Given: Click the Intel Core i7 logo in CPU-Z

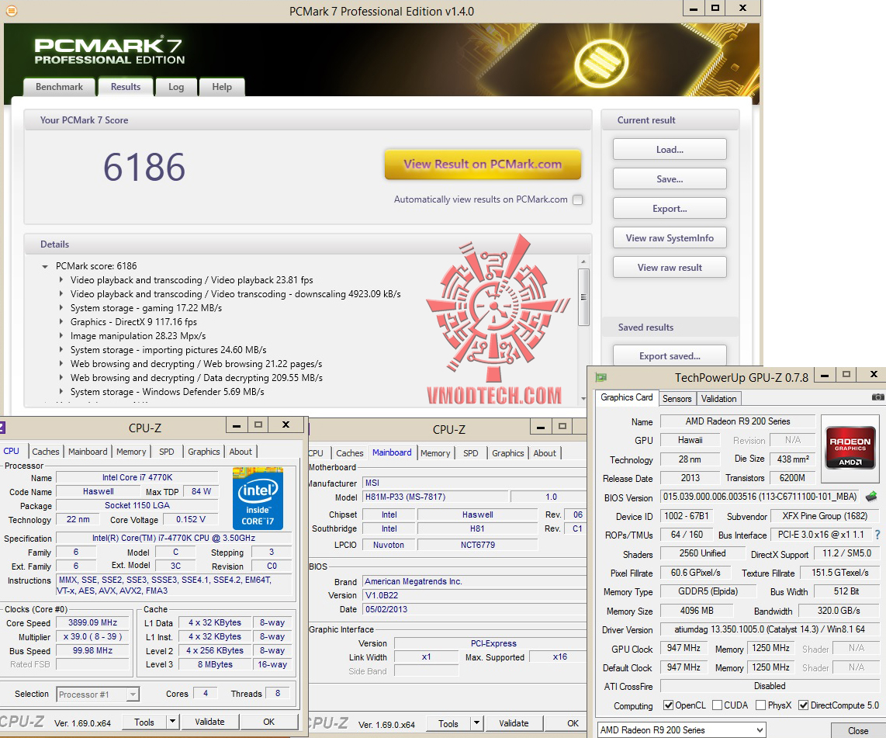Looking at the screenshot, I should click(x=258, y=498).
